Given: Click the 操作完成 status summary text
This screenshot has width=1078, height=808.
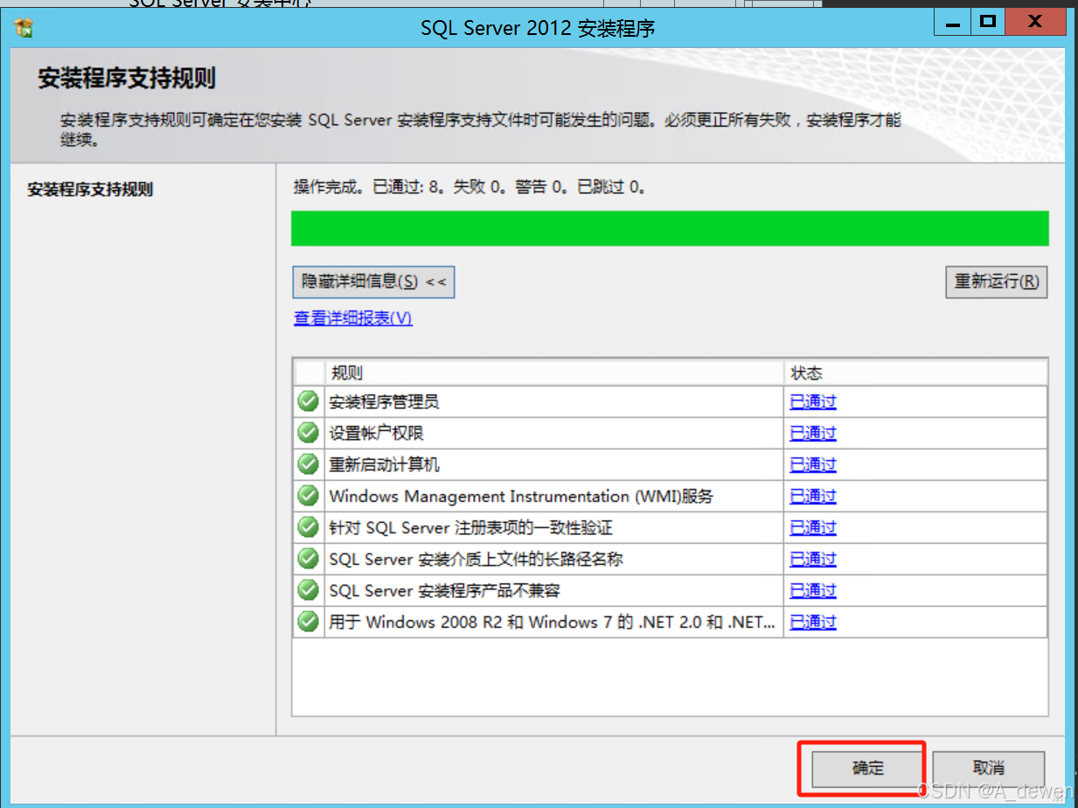Looking at the screenshot, I should pos(470,186).
